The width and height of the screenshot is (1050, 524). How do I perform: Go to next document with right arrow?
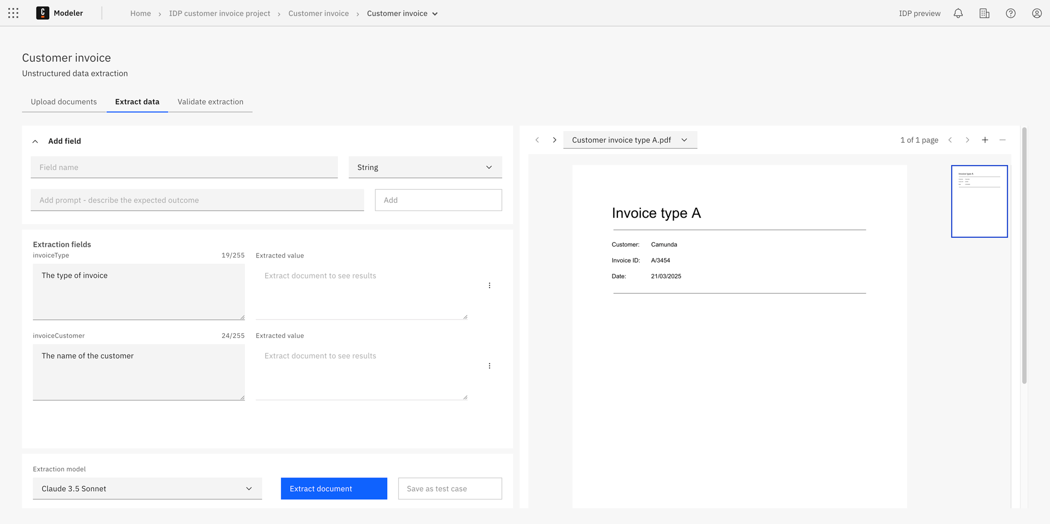[x=555, y=140]
